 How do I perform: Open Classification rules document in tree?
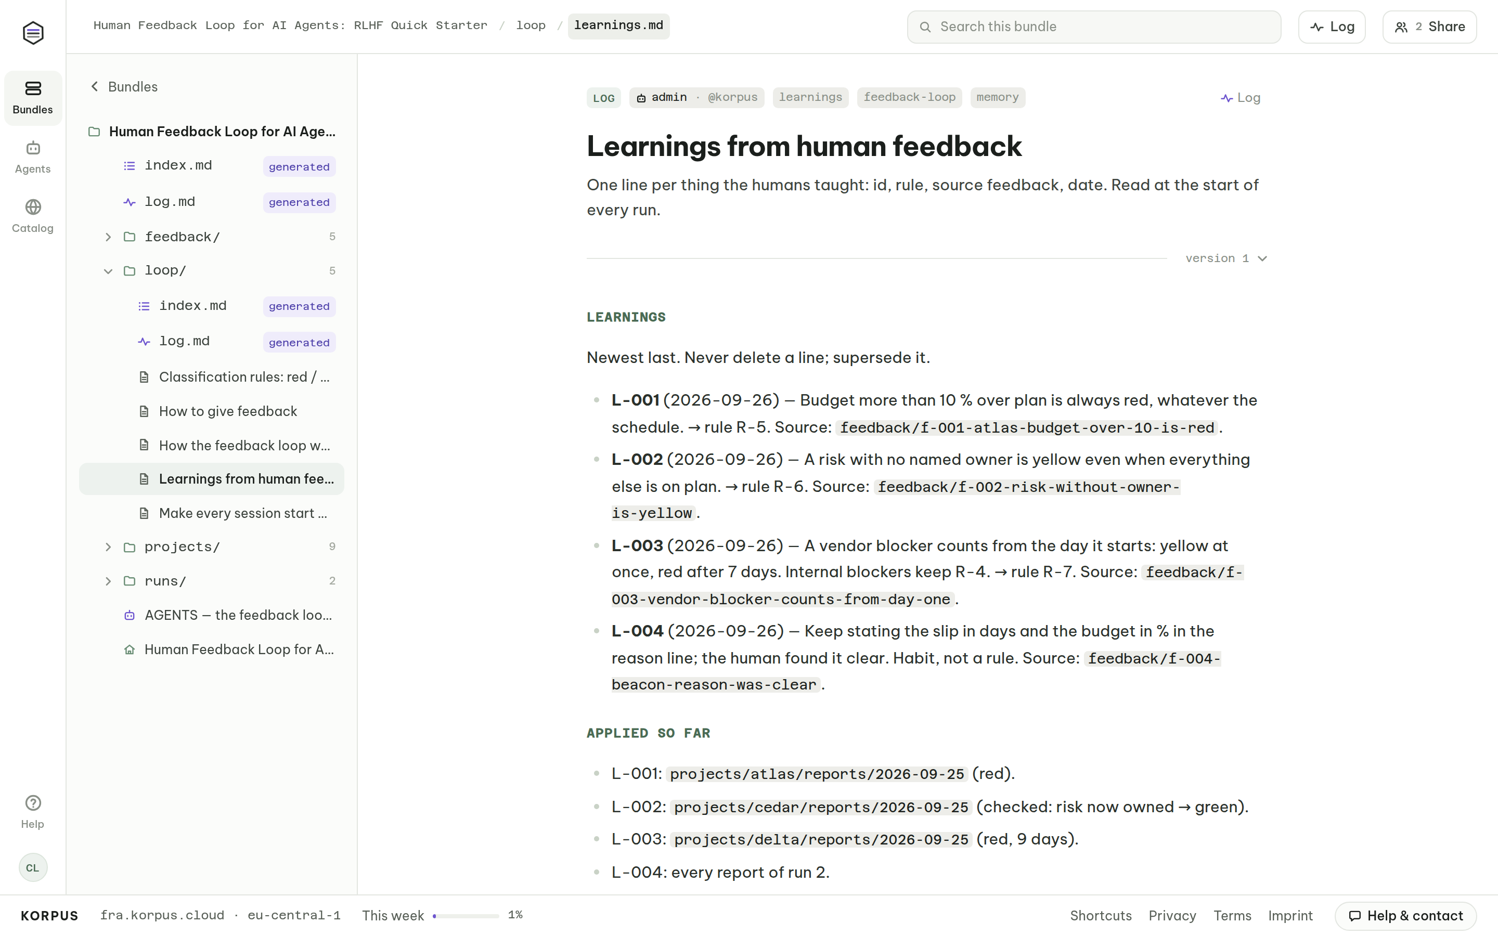point(212,377)
